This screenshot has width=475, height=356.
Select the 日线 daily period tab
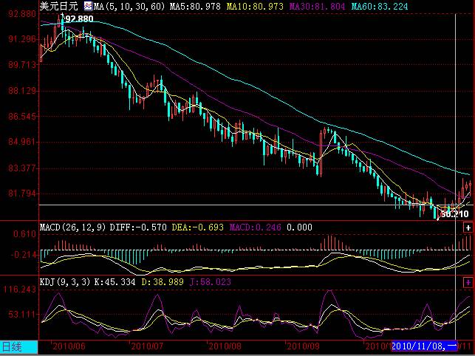tap(19, 347)
